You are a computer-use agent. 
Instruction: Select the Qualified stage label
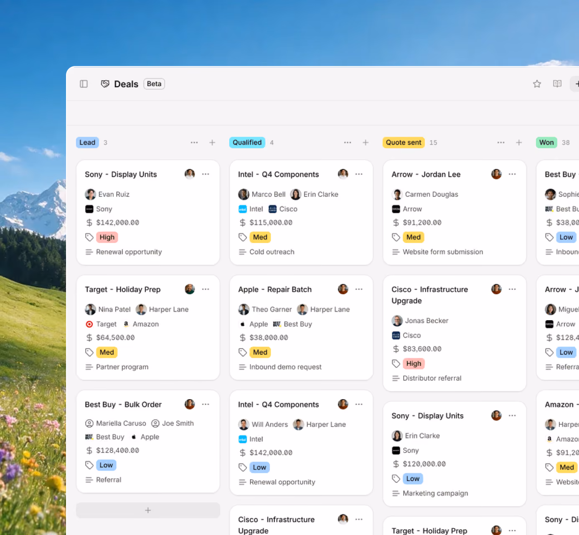[x=247, y=143]
